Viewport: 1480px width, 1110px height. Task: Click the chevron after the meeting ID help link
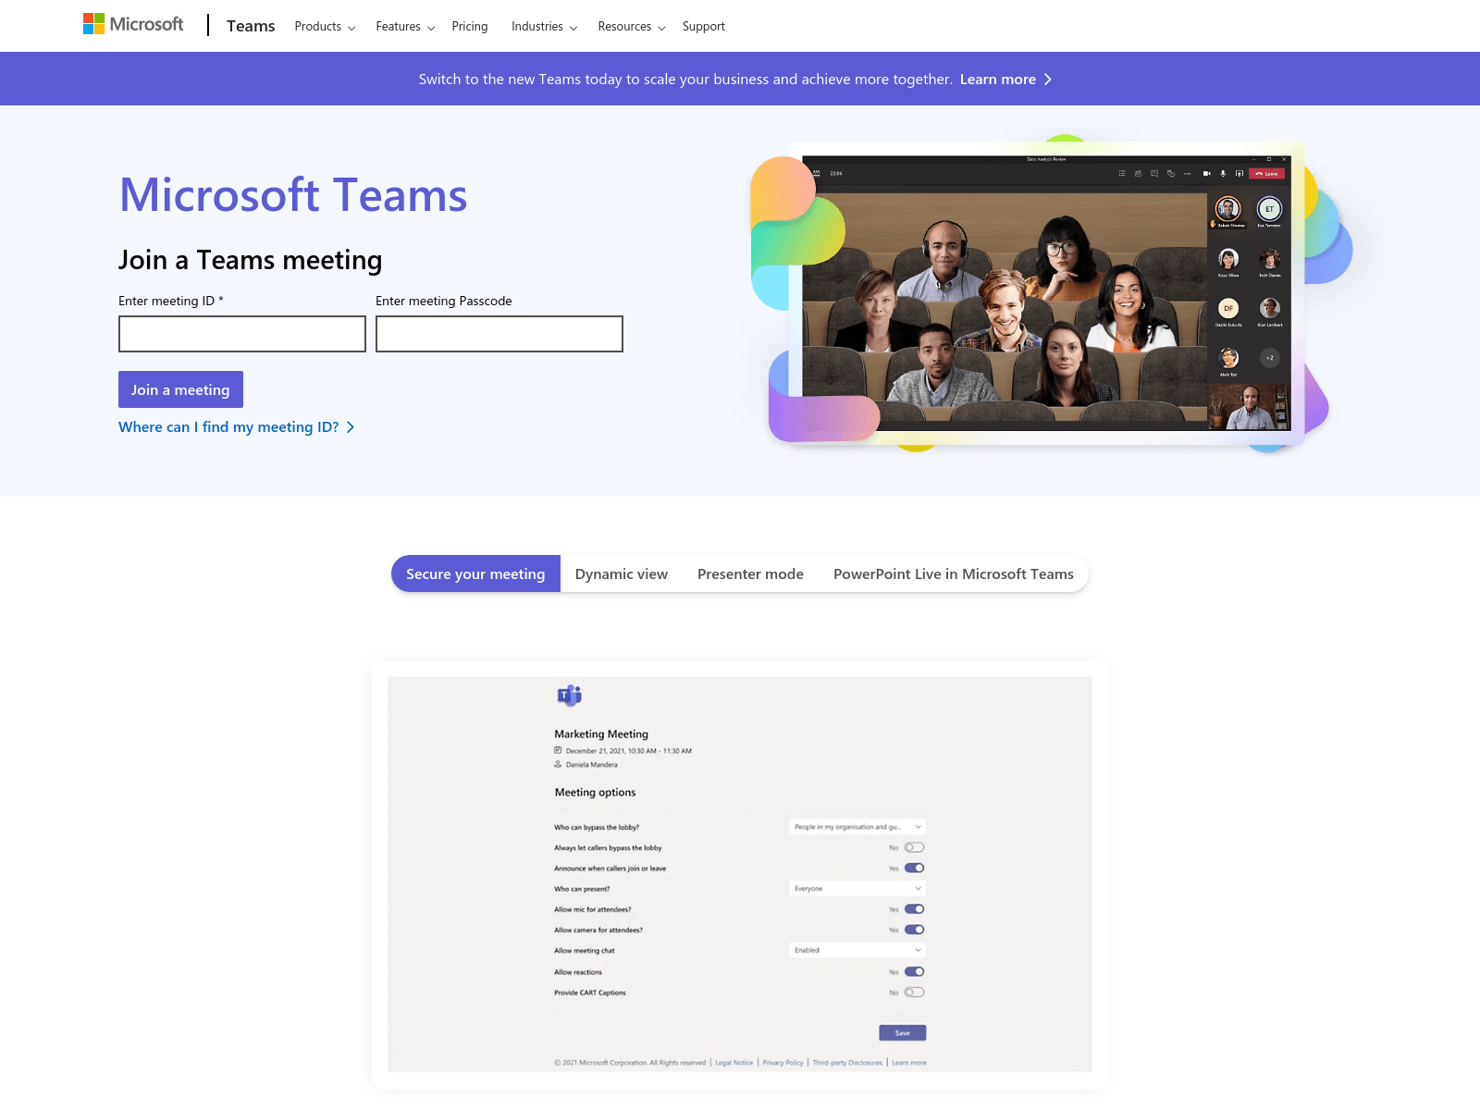(350, 427)
